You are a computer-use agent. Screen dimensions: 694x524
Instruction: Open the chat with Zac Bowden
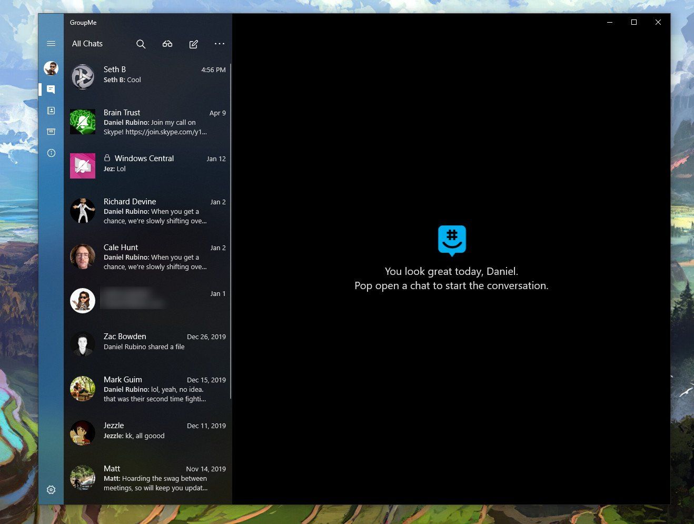click(148, 341)
